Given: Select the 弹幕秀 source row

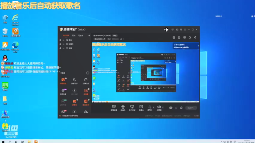Looking at the screenshot, I should pos(75,44).
